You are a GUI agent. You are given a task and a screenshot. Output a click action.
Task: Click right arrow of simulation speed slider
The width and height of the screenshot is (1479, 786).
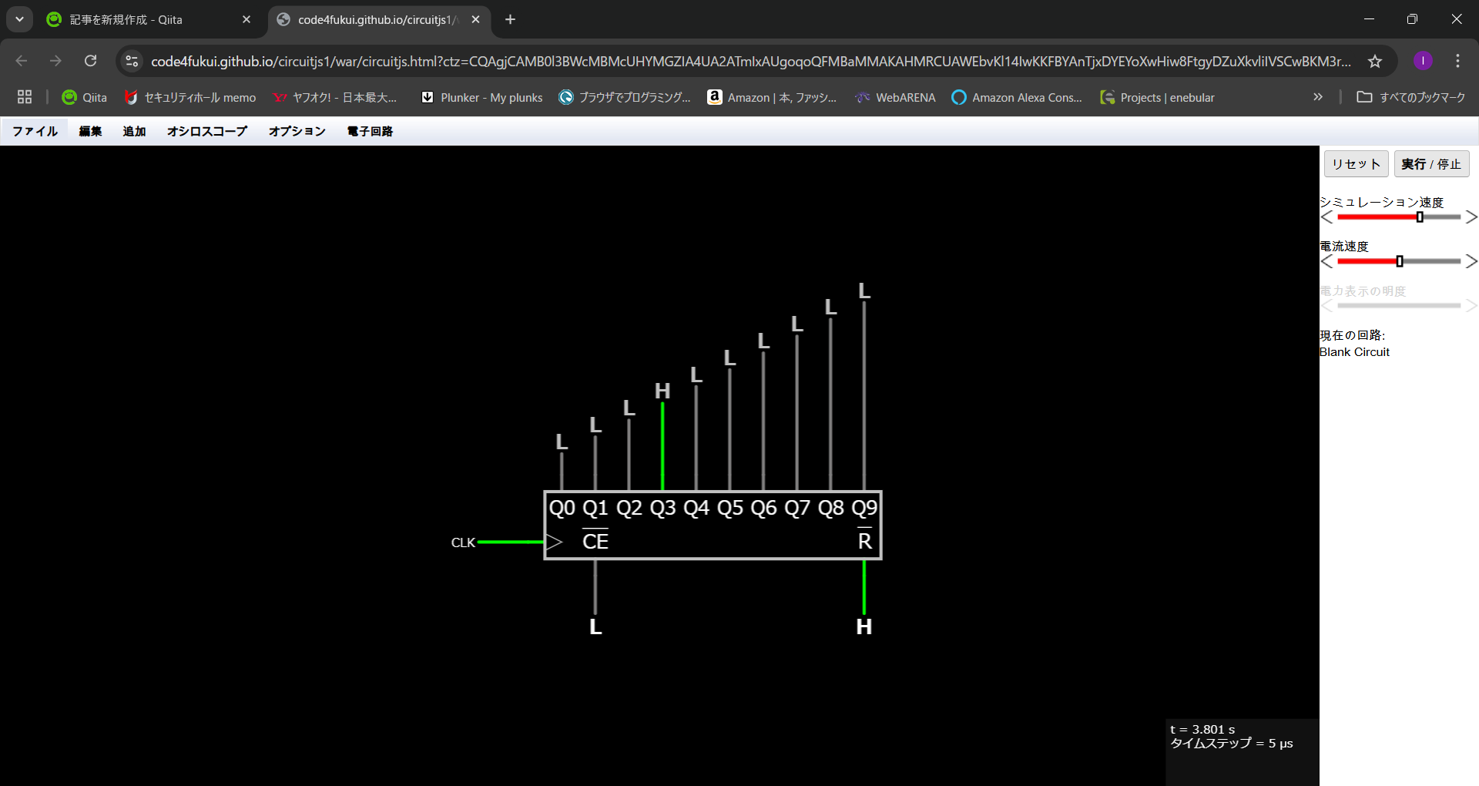click(1471, 217)
